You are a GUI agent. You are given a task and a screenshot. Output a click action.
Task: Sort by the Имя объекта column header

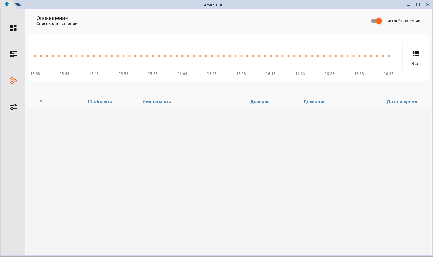(157, 101)
